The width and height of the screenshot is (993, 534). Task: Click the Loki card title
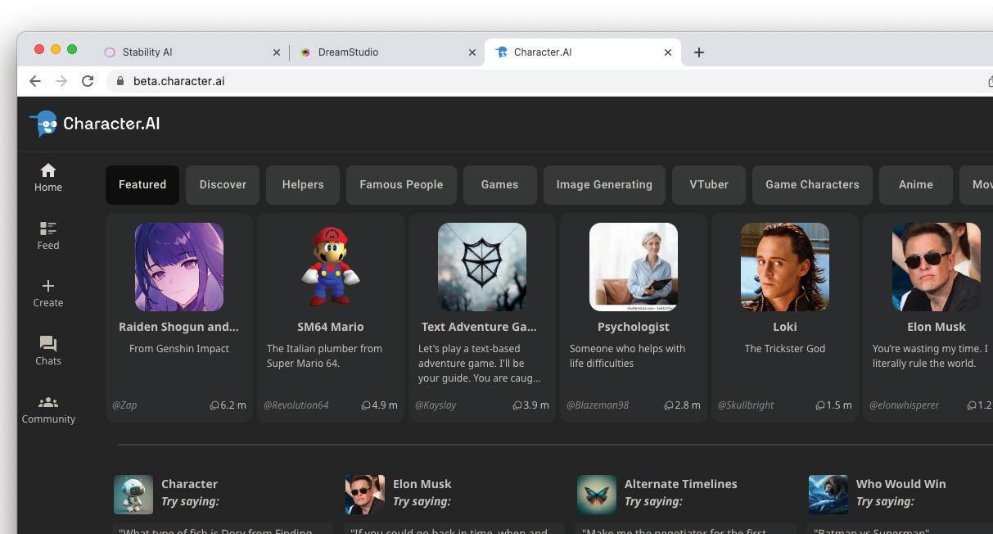tap(785, 327)
